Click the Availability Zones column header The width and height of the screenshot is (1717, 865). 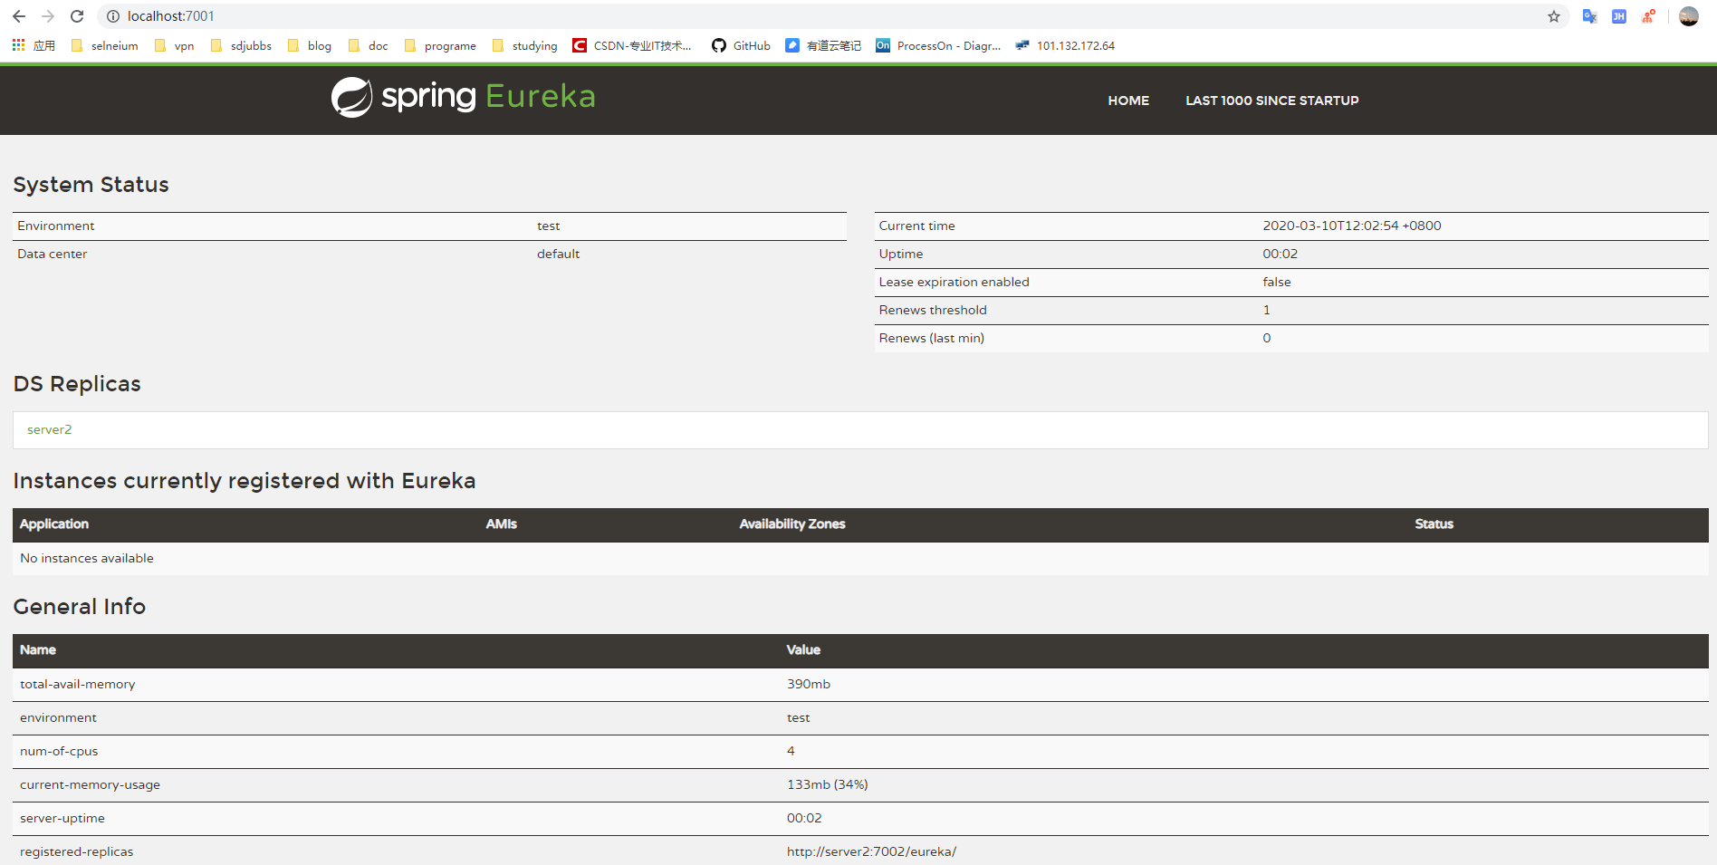(792, 524)
